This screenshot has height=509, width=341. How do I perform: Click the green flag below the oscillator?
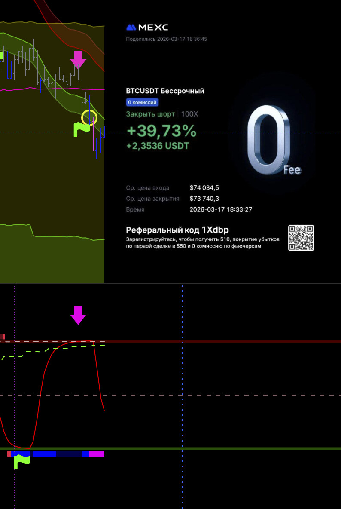coord(22,462)
